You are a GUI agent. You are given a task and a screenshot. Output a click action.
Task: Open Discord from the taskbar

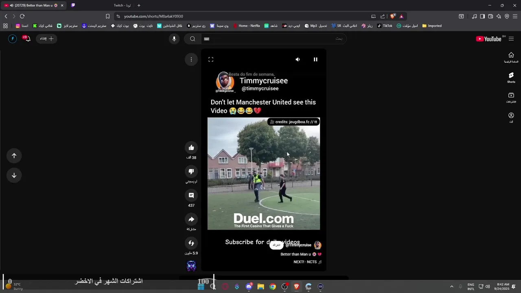pos(249,286)
